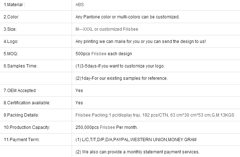Image resolution: width=240 pixels, height=157 pixels.
Task: Click the '2.Color:' label
Action: (11, 17)
